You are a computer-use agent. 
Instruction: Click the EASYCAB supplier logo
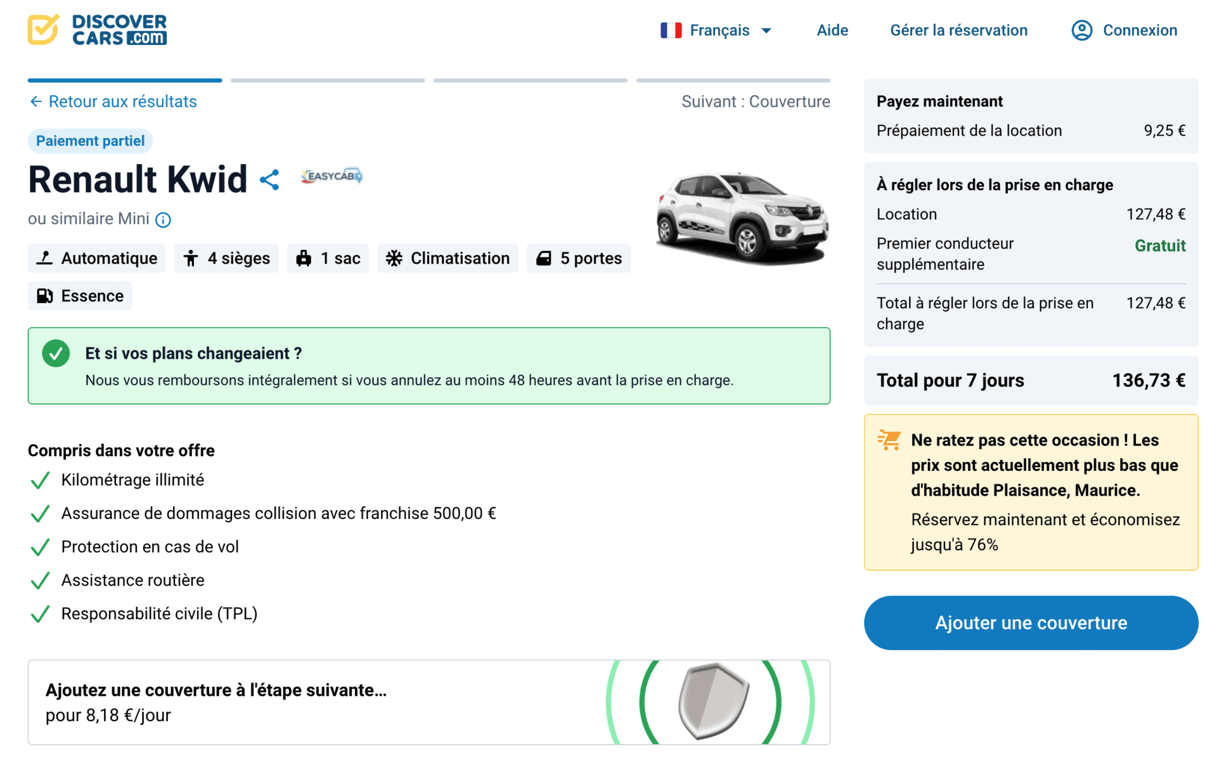[330, 177]
